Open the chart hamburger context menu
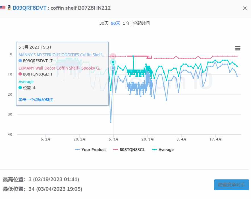The height and width of the screenshot is (199, 251). (x=238, y=48)
